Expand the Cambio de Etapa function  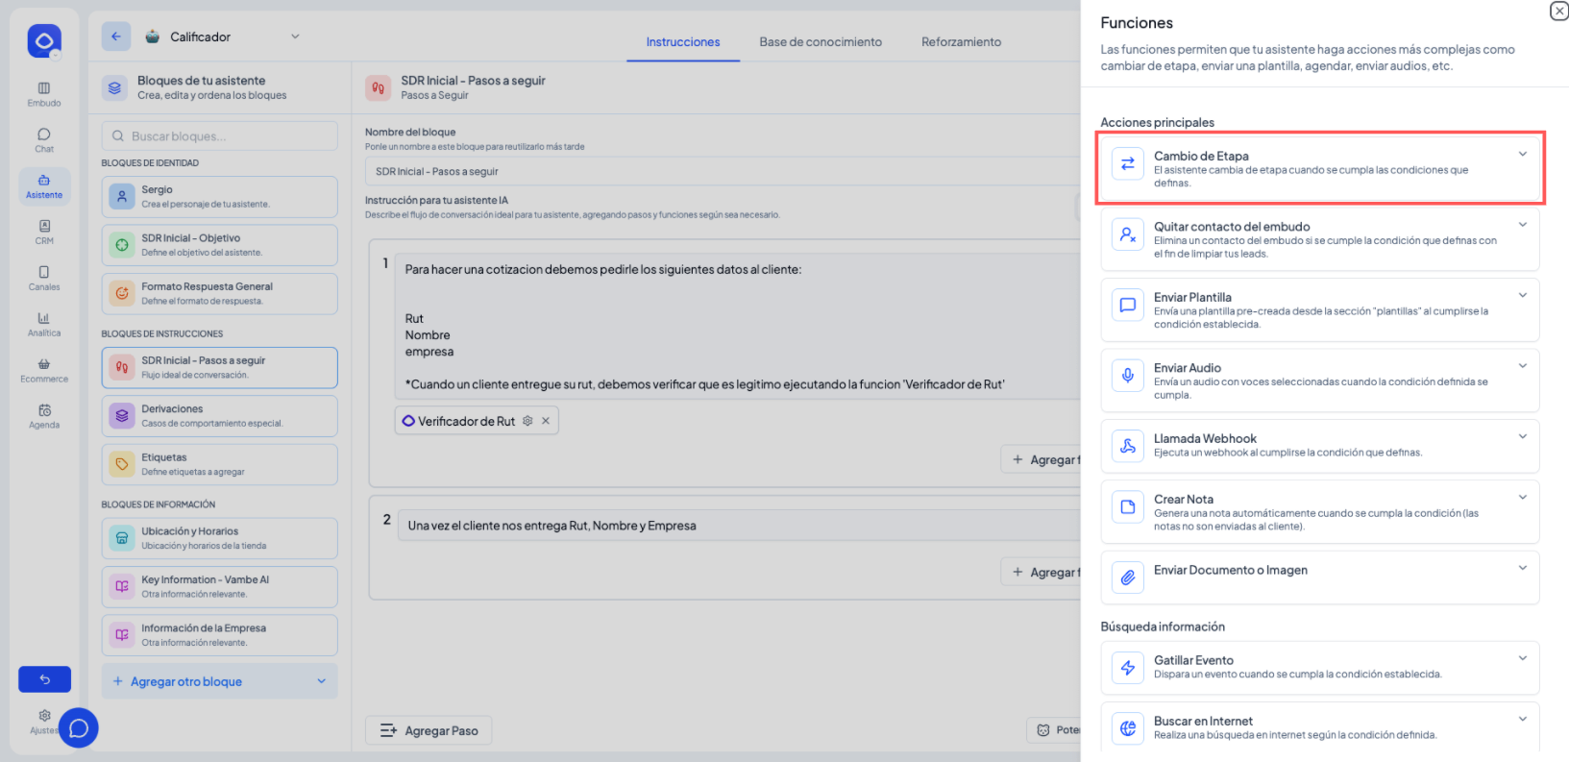(x=1522, y=155)
